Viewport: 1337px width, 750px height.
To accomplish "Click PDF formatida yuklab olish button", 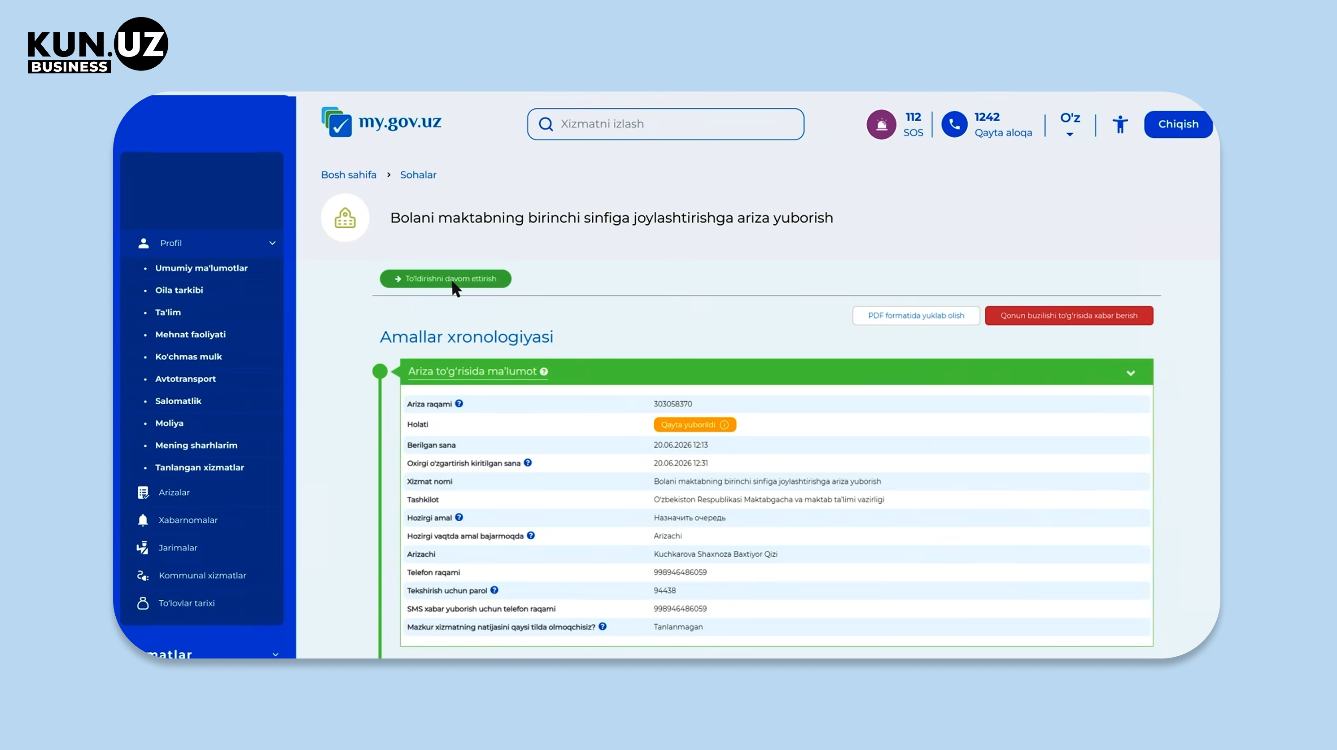I will 916,316.
